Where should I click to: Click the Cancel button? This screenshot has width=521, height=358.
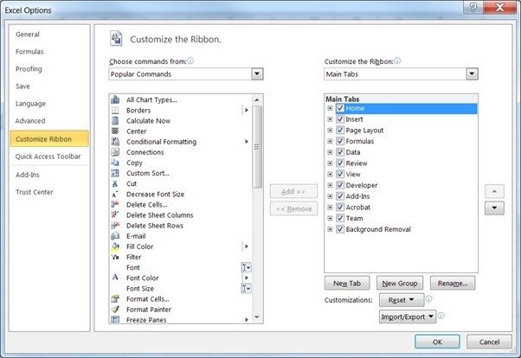[x=489, y=342]
